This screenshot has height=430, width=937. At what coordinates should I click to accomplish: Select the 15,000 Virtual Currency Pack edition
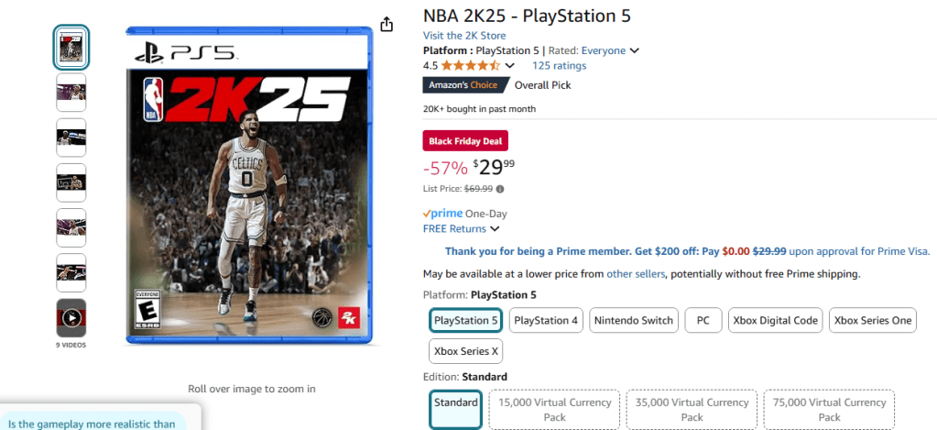[x=553, y=410]
